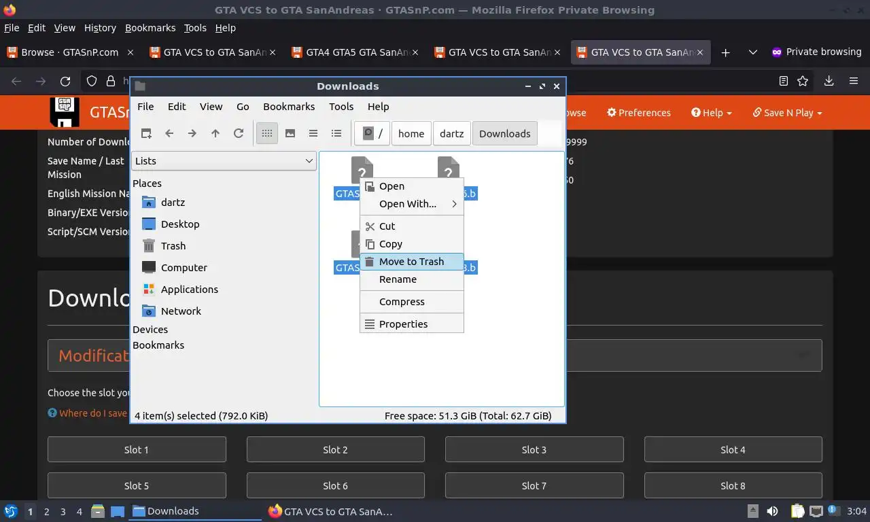Open a new Firefox tab with plus button
Viewport: 870px width, 522px height.
(x=725, y=52)
